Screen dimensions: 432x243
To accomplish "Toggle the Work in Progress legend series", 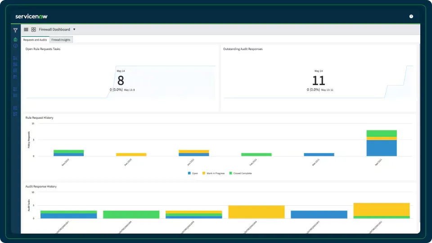I will 213,173.
